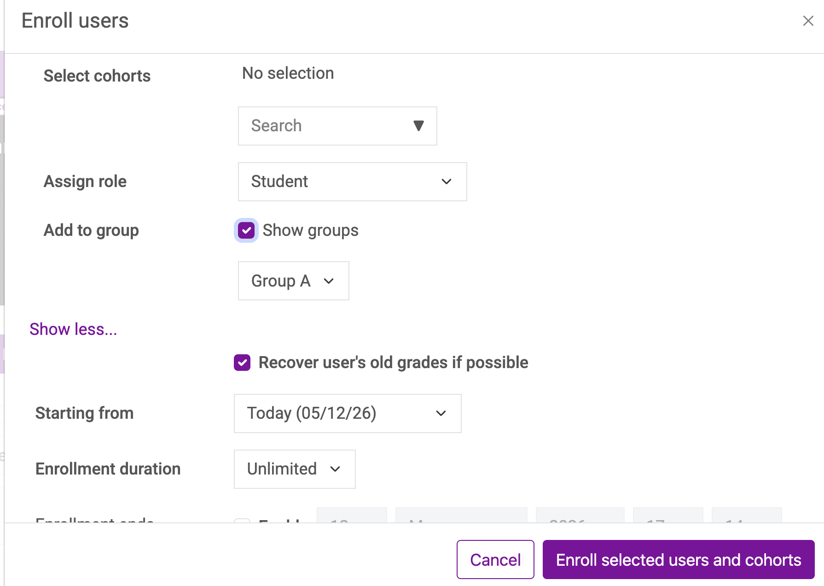Open the cohort Search dropdown arrow
The height and width of the screenshot is (586, 824).
[x=418, y=126]
